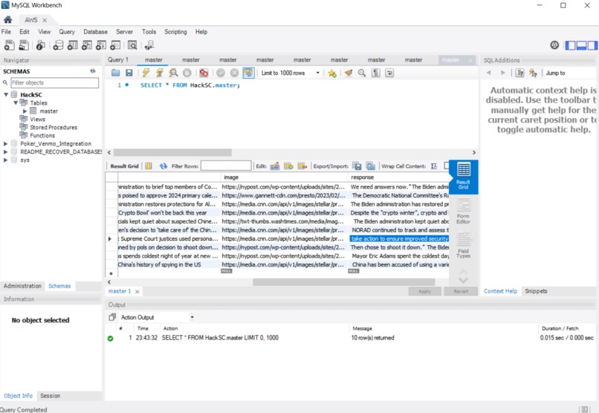Expand the README_RECOVER_DATABASES schema
This screenshot has height=413, width=599.
pos(5,152)
